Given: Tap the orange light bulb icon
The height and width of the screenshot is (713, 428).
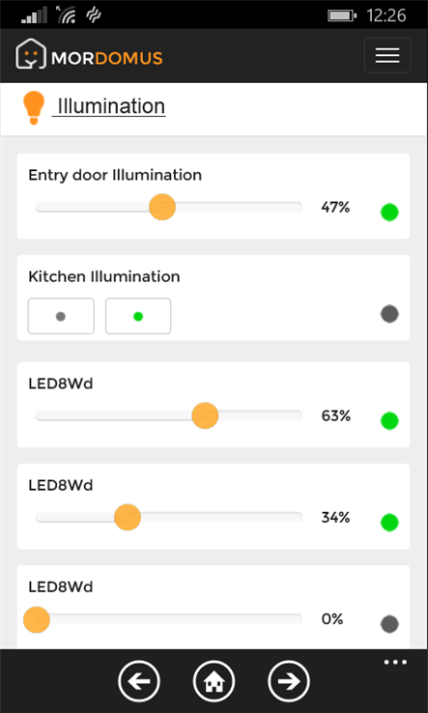Looking at the screenshot, I should click(34, 107).
